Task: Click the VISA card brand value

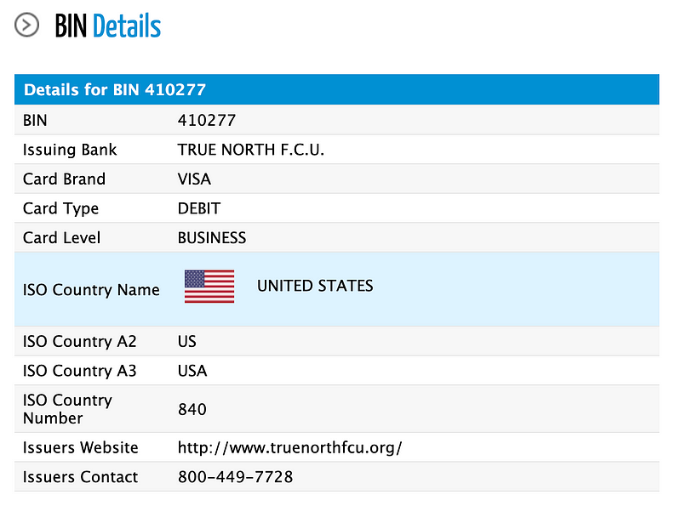Action: pyautogui.click(x=194, y=179)
